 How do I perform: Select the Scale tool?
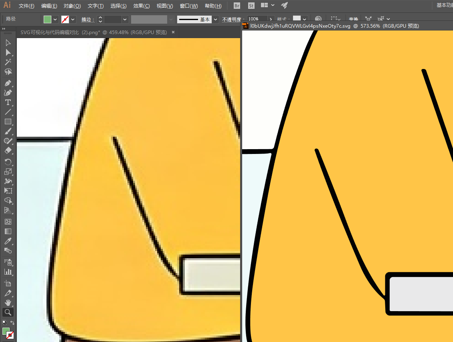[8, 172]
